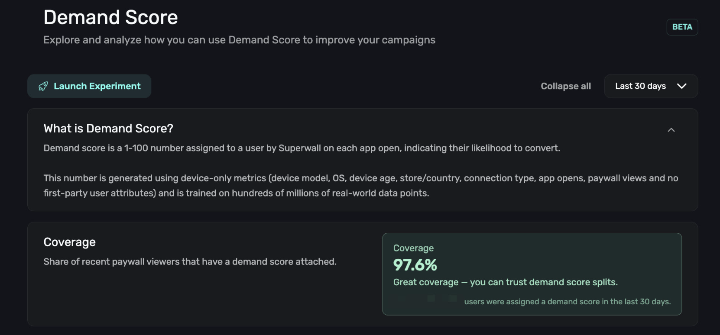This screenshot has height=335, width=720.
Task: Click the users were assigned footnote text
Action: click(x=567, y=302)
